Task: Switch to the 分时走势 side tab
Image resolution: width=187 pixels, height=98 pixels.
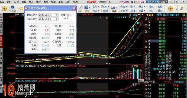Action: [x=1, y=29]
